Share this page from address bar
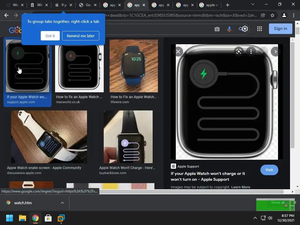The height and width of the screenshot is (225, 300). coord(263,15)
